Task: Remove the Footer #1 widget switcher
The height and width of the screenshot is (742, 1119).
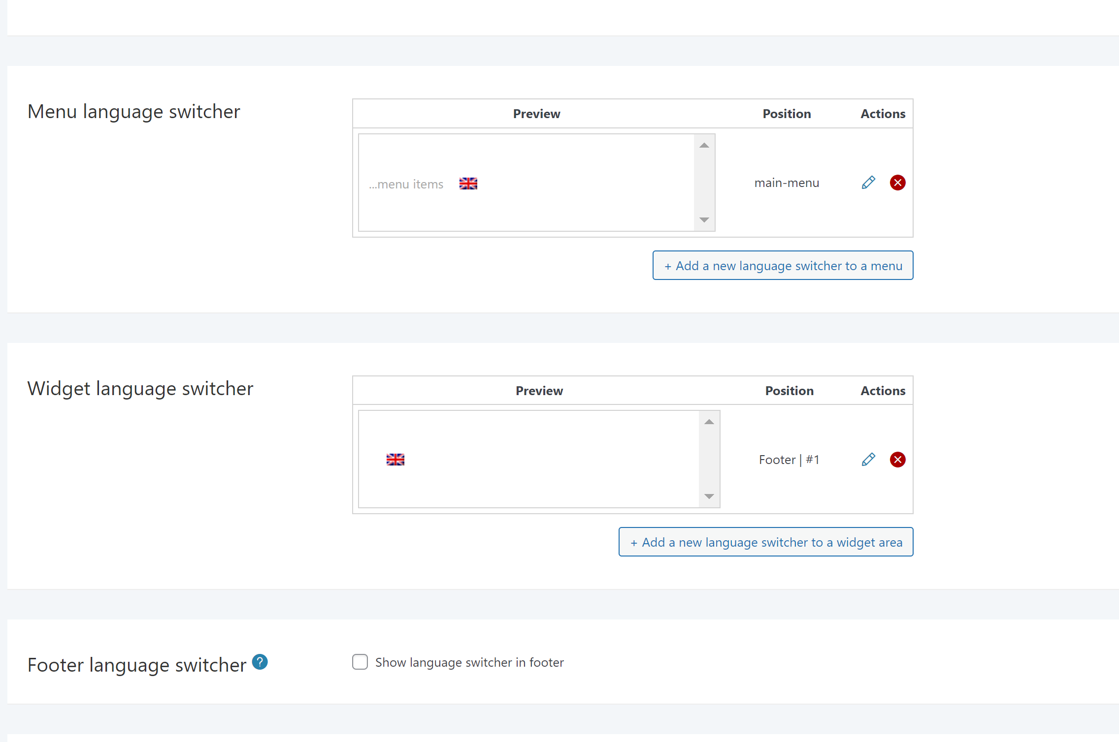Action: tap(897, 460)
